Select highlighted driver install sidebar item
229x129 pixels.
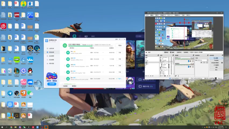click(52, 52)
